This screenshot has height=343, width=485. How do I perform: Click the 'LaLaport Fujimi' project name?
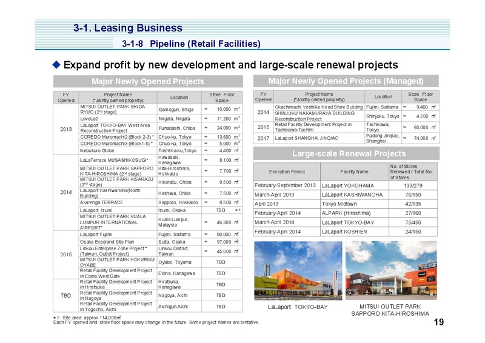pos(96,235)
